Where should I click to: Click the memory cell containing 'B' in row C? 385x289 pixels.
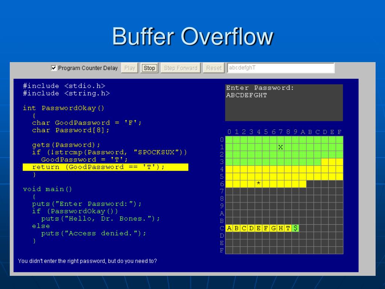point(236,228)
